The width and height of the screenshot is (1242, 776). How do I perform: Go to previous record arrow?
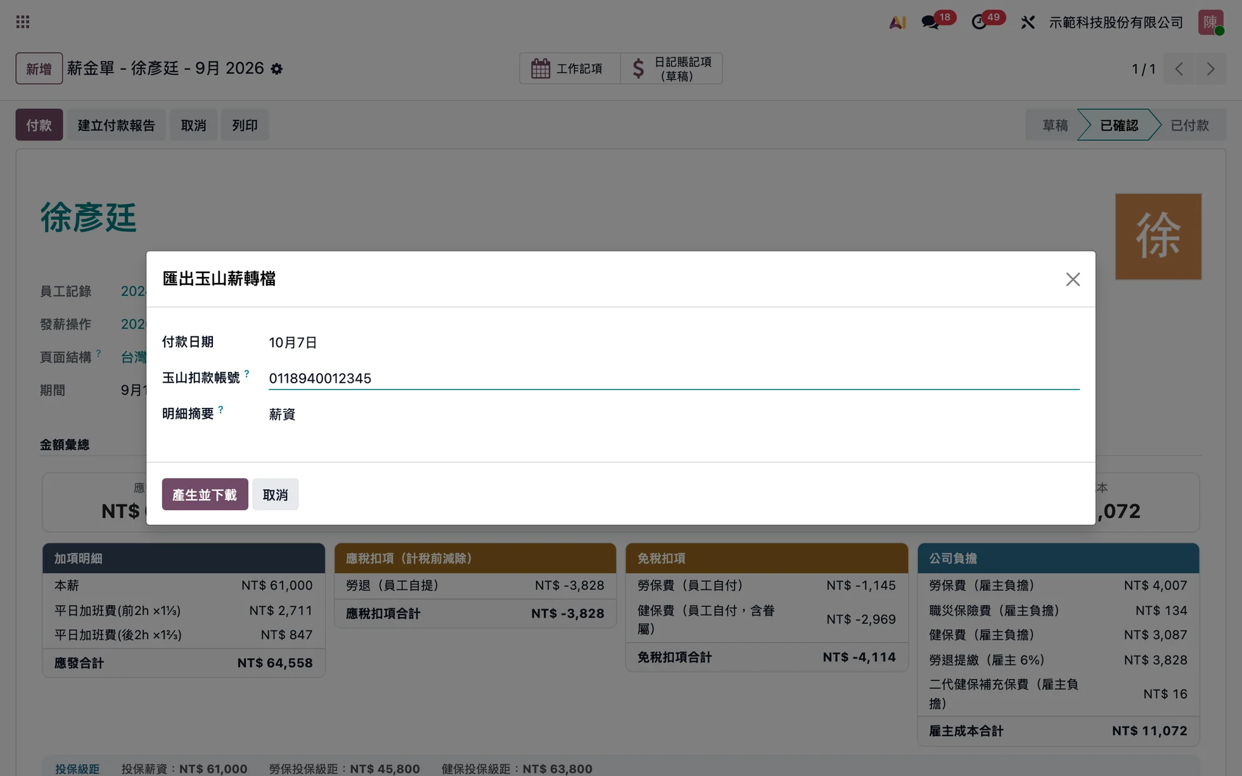(x=1179, y=68)
